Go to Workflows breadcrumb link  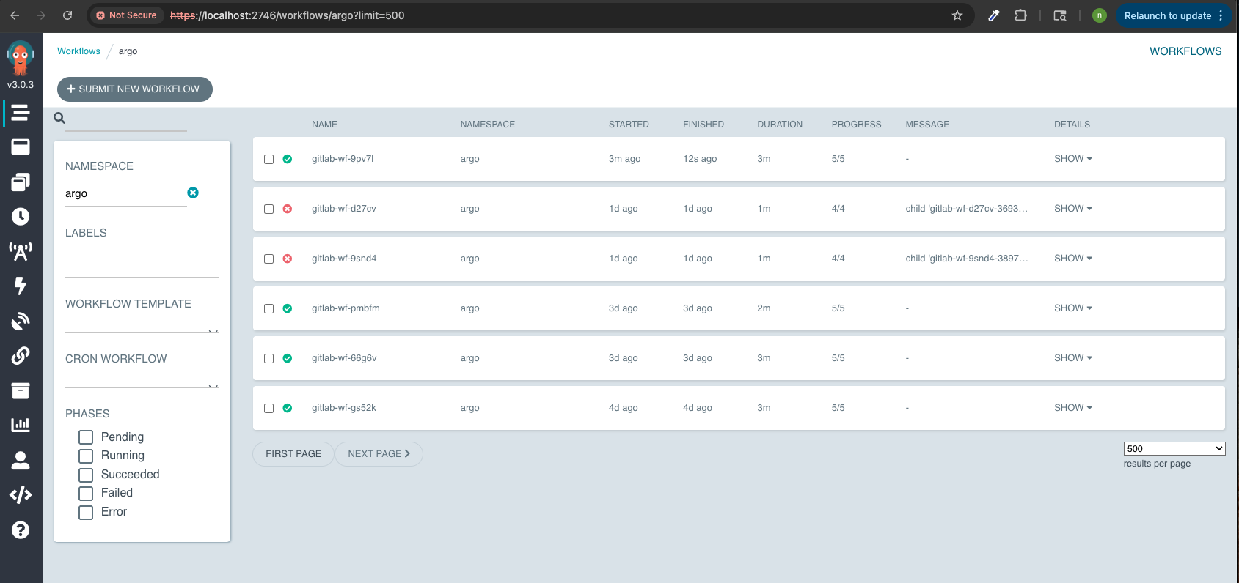(x=78, y=51)
